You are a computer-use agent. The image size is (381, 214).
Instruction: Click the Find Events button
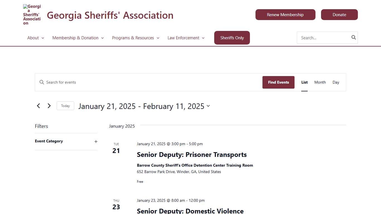pyautogui.click(x=278, y=82)
